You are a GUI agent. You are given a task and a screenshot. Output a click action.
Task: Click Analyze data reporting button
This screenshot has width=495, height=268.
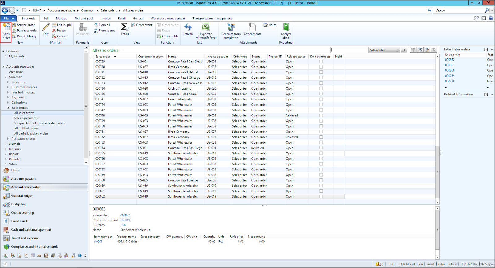point(286,31)
